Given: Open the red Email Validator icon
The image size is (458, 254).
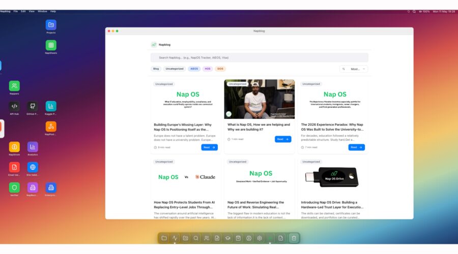Looking at the screenshot, I should [14, 167].
